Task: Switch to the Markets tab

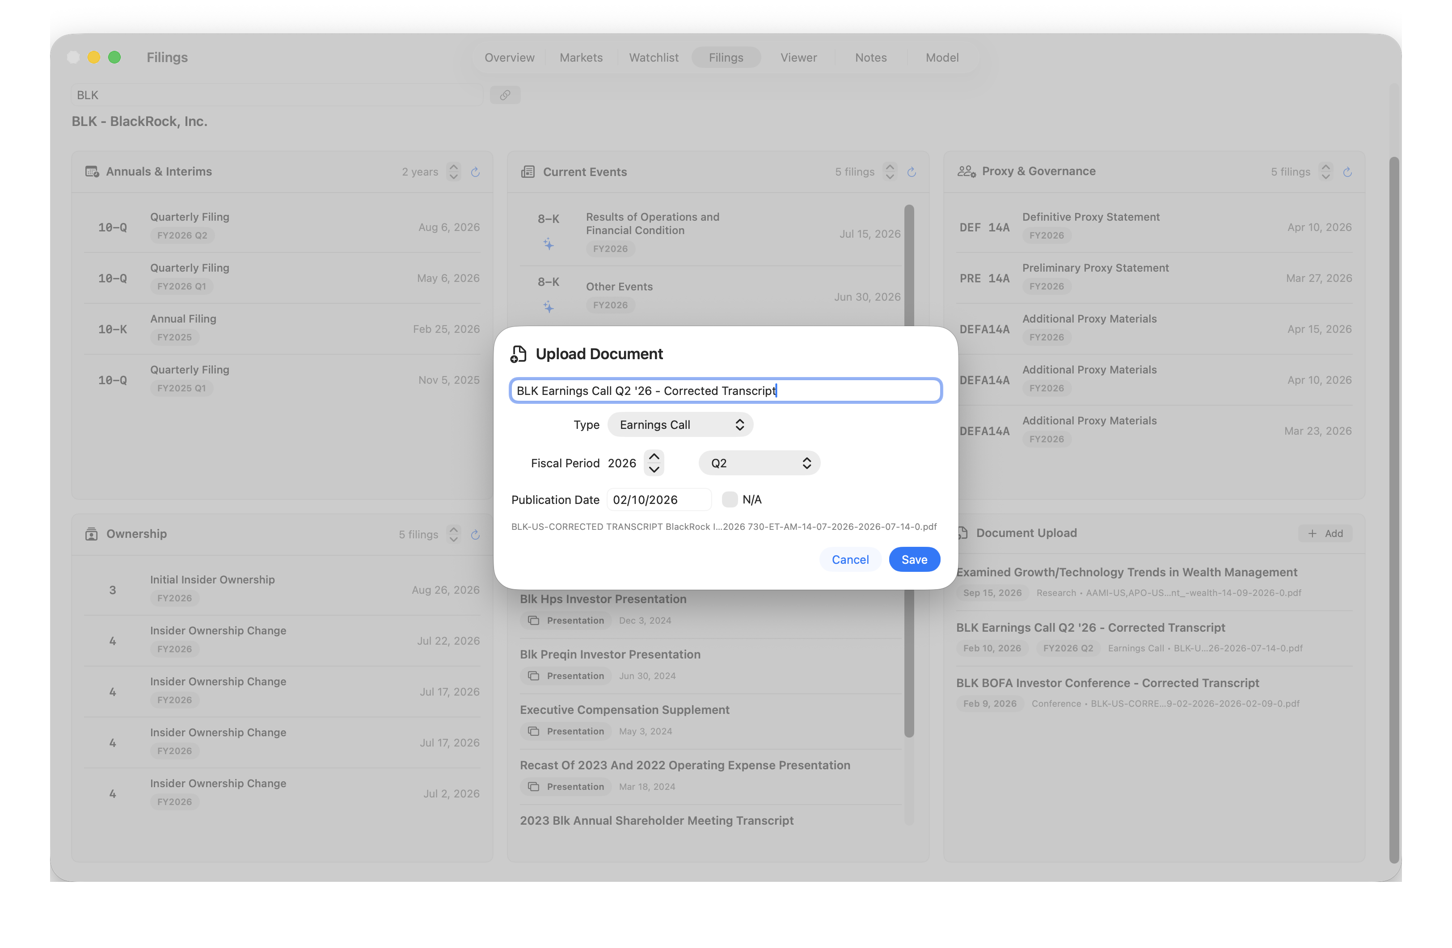Action: click(x=581, y=57)
